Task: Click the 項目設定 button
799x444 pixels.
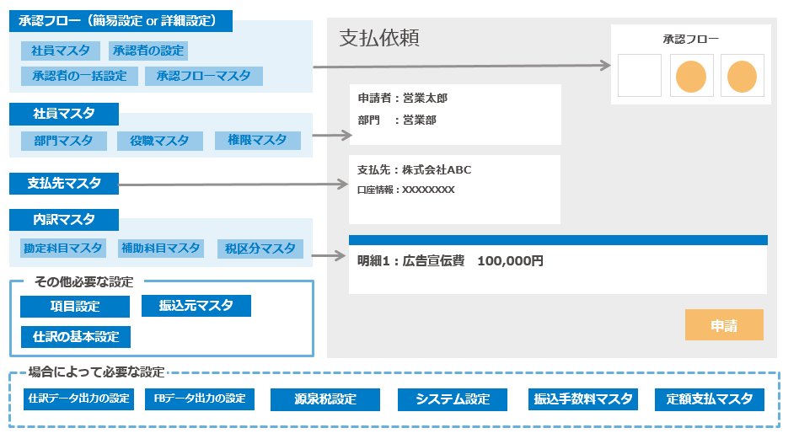Action: [x=75, y=307]
